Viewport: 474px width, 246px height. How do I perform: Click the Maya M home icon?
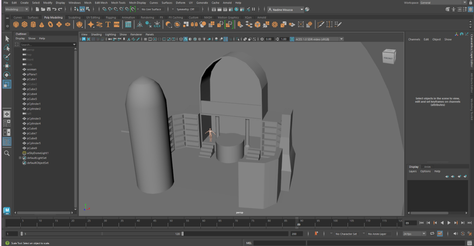click(x=6, y=211)
